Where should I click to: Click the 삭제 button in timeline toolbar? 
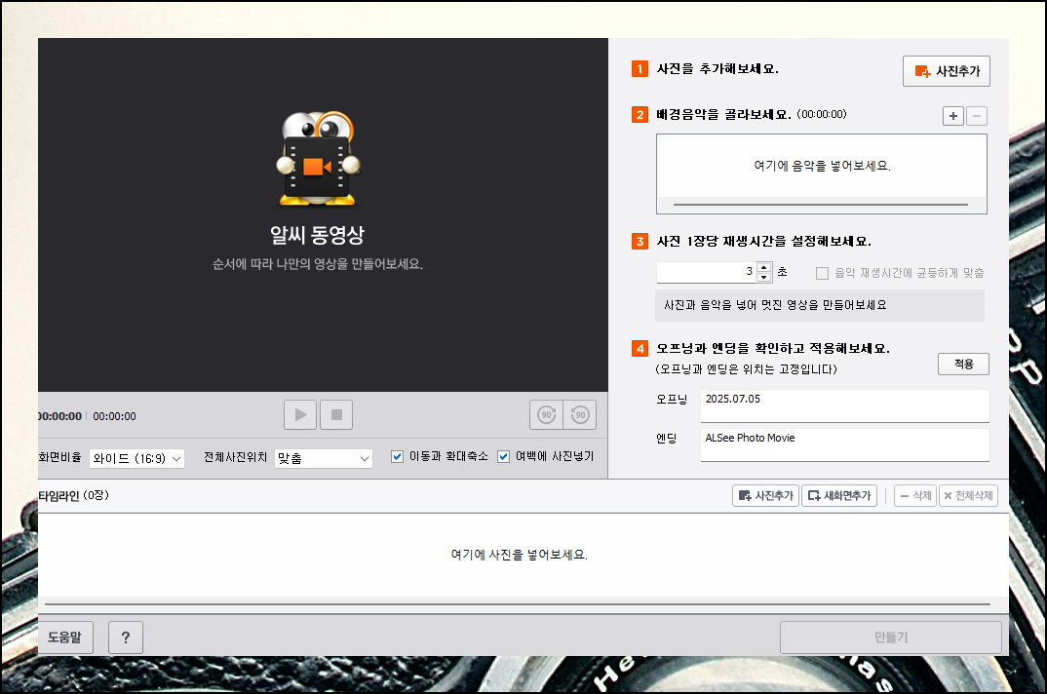click(915, 495)
